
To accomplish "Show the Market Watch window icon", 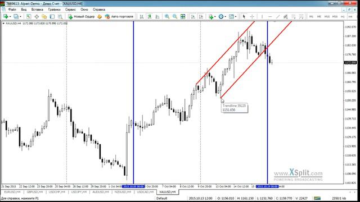I will tap(29, 16).
